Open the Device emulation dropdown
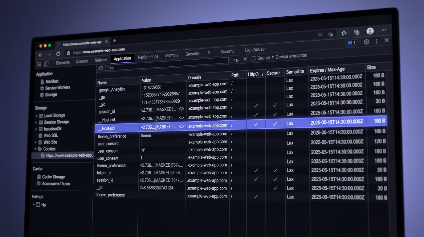 click(289, 56)
